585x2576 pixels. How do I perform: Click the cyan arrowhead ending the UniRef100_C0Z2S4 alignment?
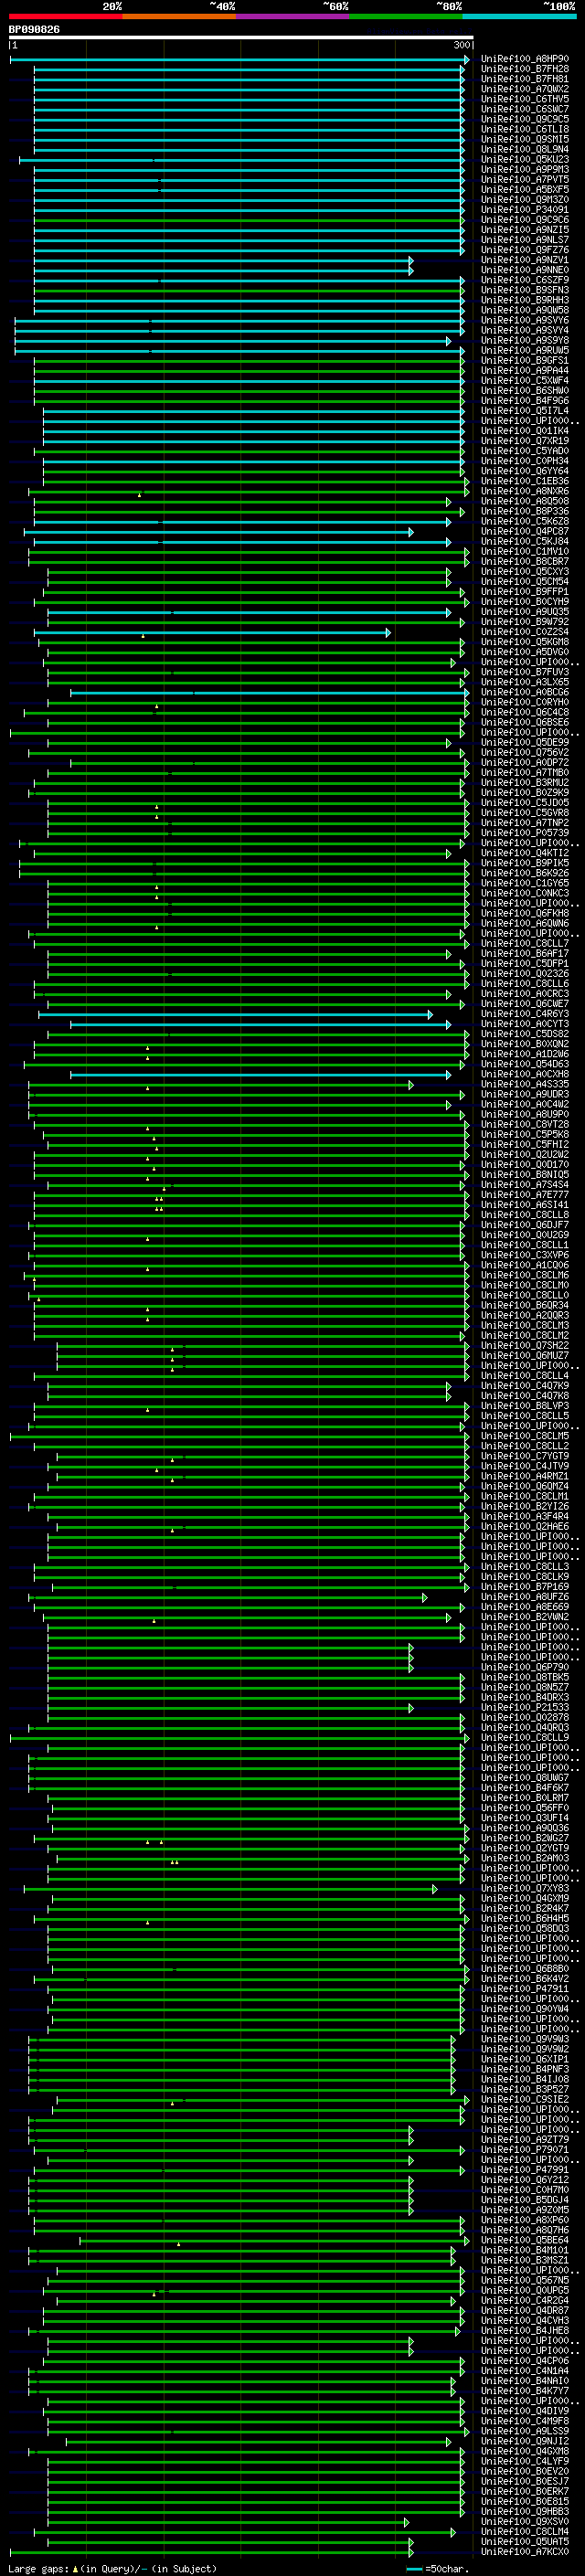(389, 632)
